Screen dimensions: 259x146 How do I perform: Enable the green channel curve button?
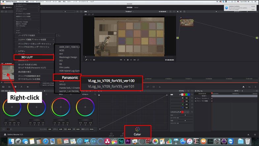[x=186, y=95]
